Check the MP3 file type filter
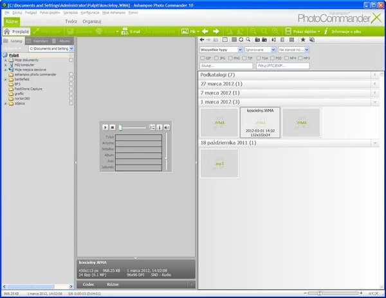This screenshot has width=386, height=298. (302, 58)
